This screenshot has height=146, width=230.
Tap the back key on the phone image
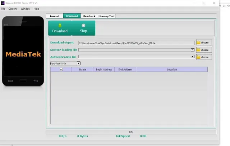tap(35, 81)
